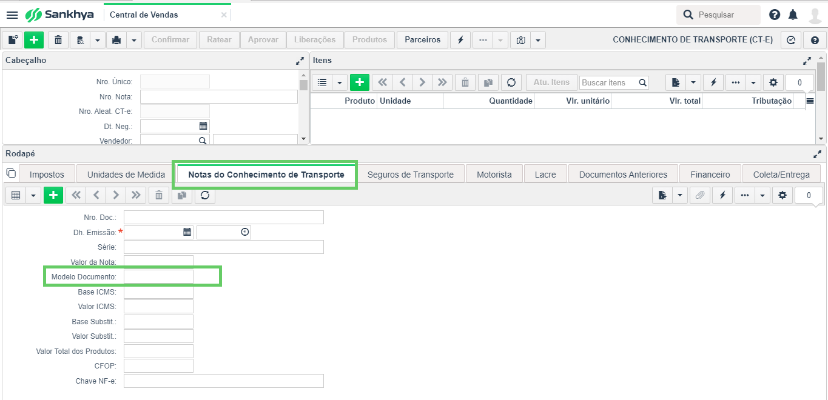Click the Chave NF-e input field

tap(224, 381)
